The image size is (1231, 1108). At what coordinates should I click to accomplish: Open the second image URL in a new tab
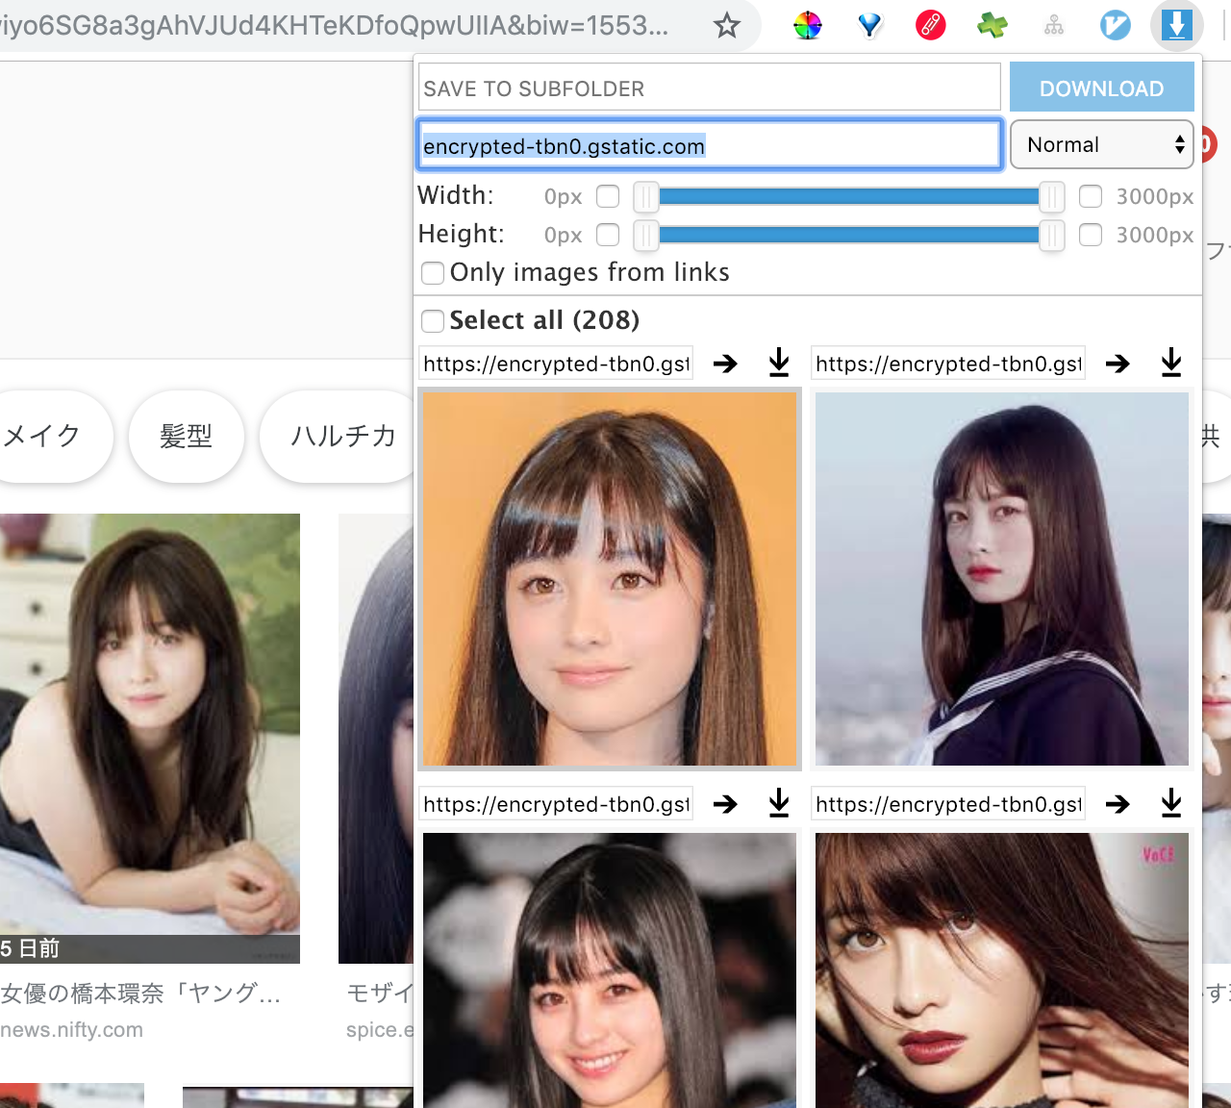point(1118,364)
